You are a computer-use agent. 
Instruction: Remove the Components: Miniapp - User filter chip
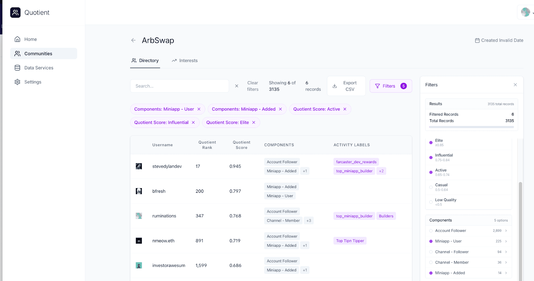(x=199, y=109)
